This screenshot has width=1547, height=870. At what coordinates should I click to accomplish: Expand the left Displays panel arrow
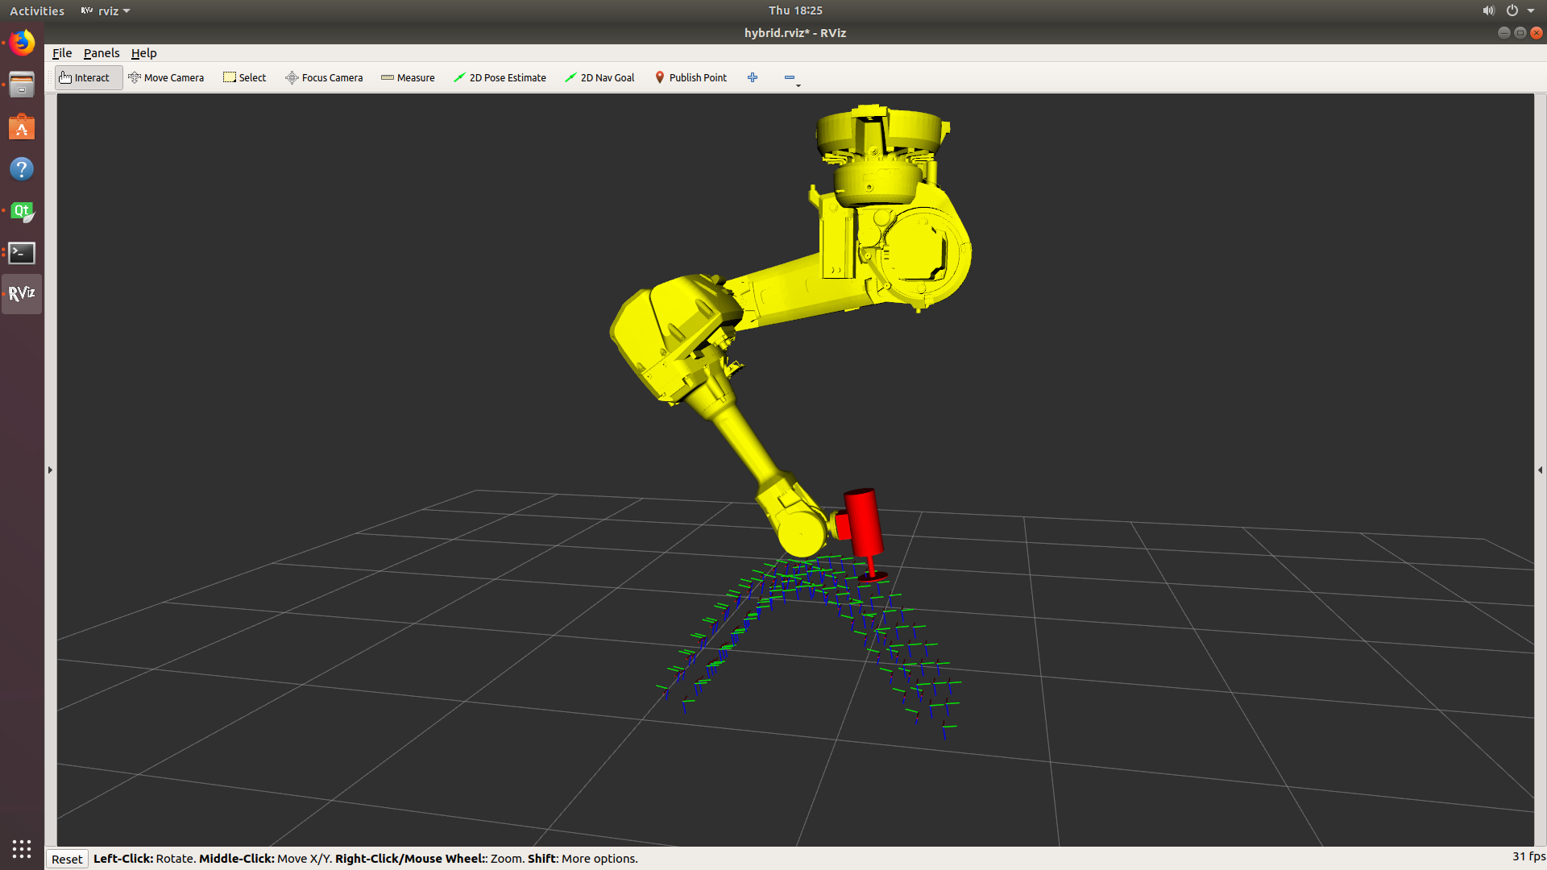tap(50, 470)
